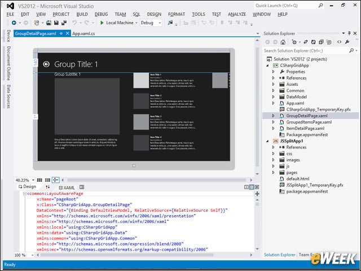Screen dimensions: 361x271
Task: Click the Undo toolbar arrow
Action: 74,23
